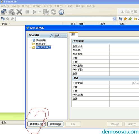Click the left pane directory tree icon

3,19
